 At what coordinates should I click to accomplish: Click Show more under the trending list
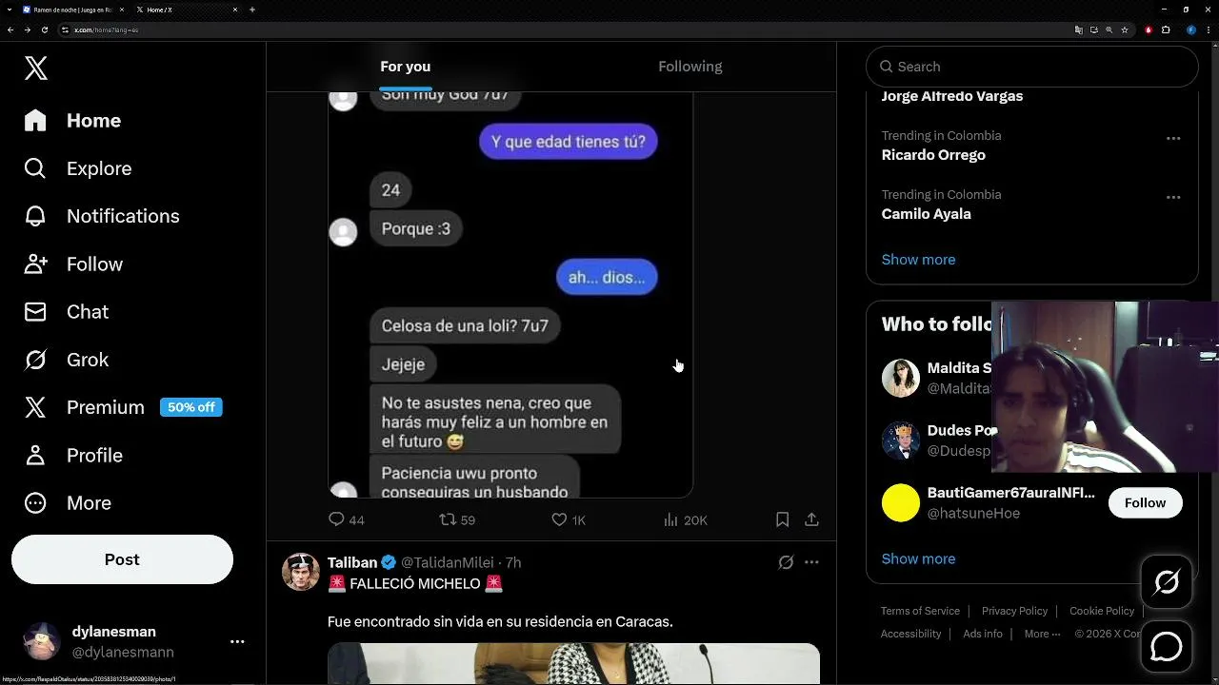click(x=918, y=260)
